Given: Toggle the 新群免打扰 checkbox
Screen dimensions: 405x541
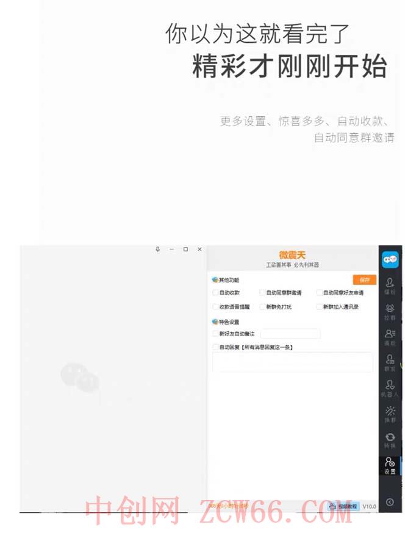Looking at the screenshot, I should click(262, 306).
